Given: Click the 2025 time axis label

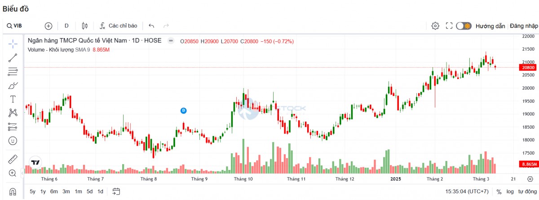Looking at the screenshot, I should pos(396,178).
